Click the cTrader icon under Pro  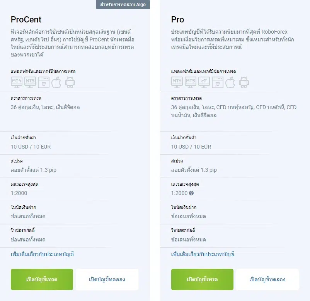tap(204, 82)
